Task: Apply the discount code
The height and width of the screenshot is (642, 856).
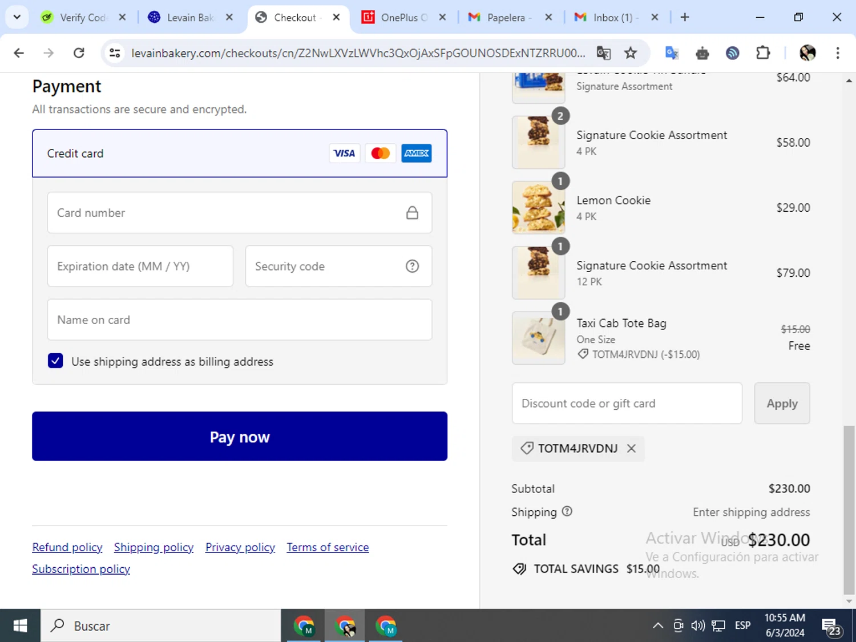Action: point(782,403)
